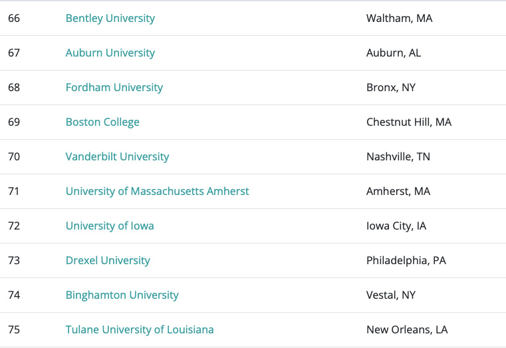Screen dimensions: 506x348
Task: Open Vanderbilt University link
Action: pyautogui.click(x=117, y=157)
